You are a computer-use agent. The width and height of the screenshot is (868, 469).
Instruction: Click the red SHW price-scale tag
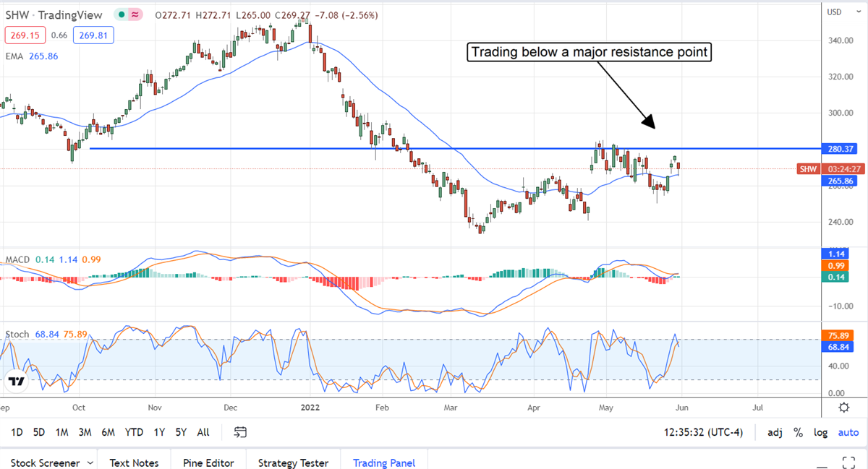coord(807,169)
